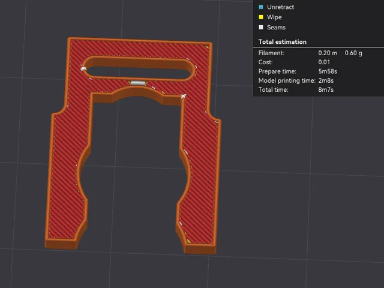This screenshot has width=384, height=288.
Task: Click the Total time: label
Action: (274, 89)
